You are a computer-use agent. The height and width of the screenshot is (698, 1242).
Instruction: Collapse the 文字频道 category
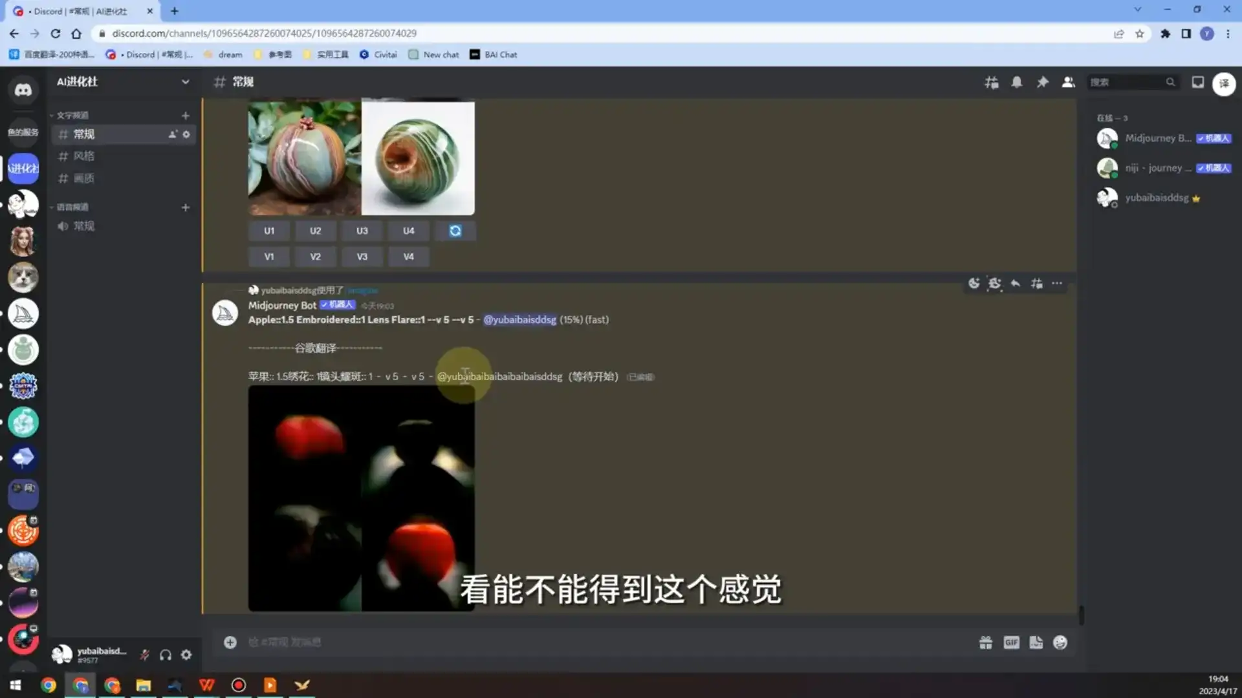[x=73, y=114]
